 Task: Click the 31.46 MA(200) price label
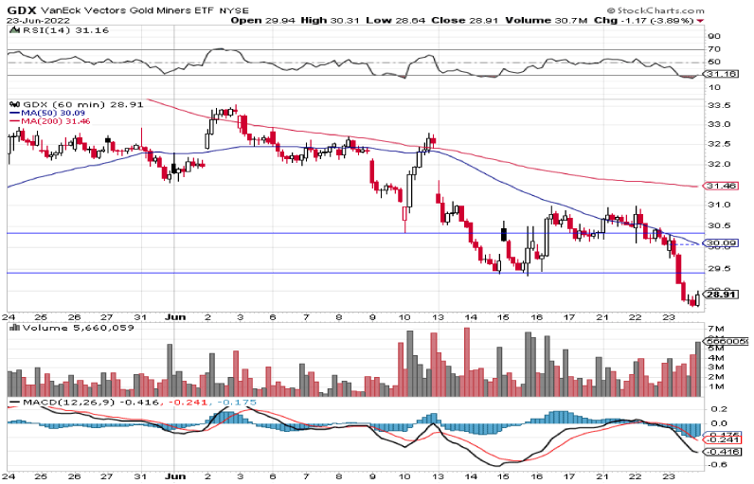coord(722,186)
